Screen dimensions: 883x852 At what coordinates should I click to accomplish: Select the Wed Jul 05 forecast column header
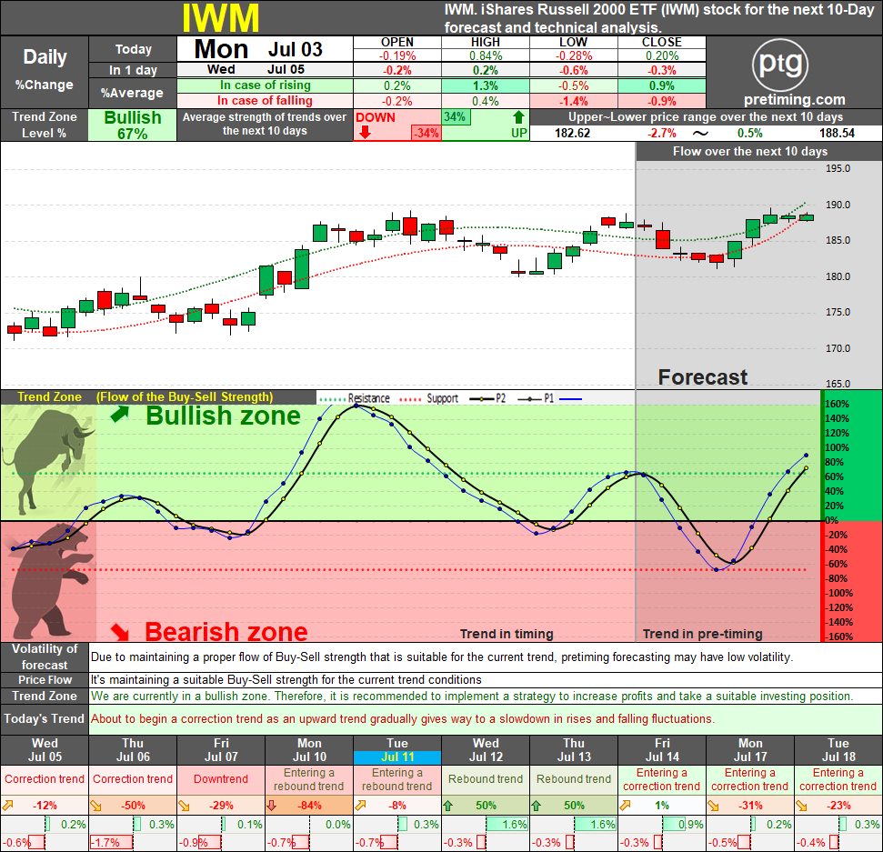pos(45,750)
